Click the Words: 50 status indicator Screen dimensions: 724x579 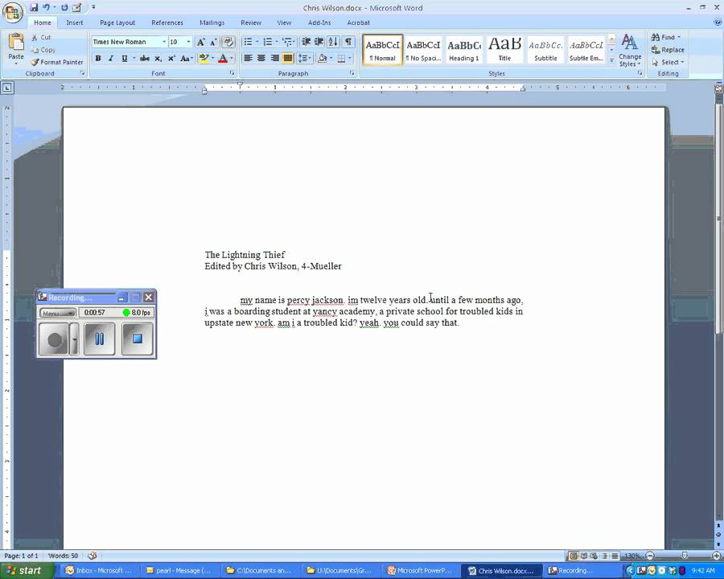(x=63, y=556)
